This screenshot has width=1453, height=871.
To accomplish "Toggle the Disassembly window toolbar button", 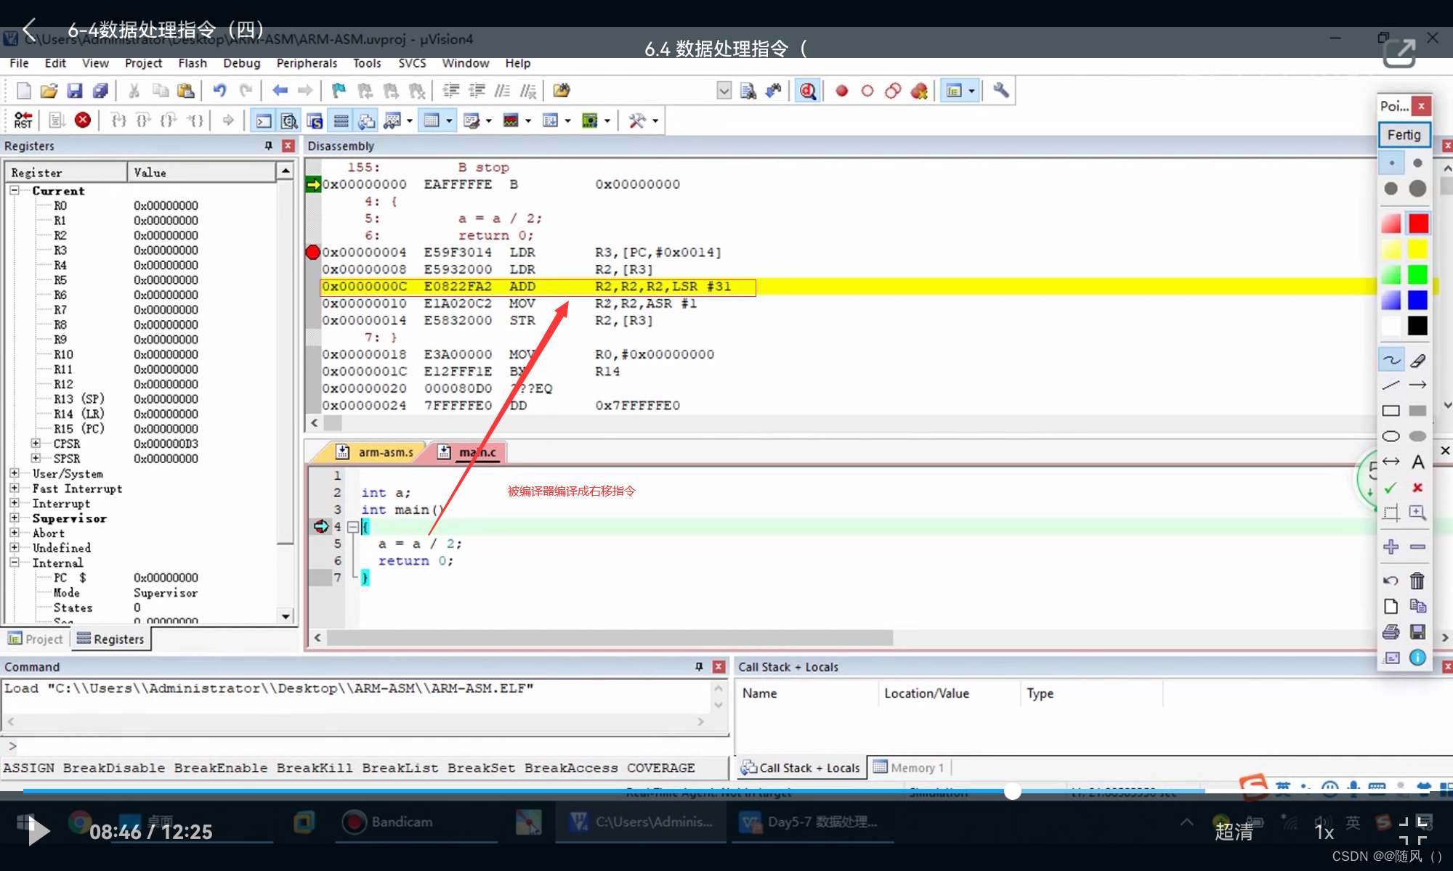I will tap(289, 120).
